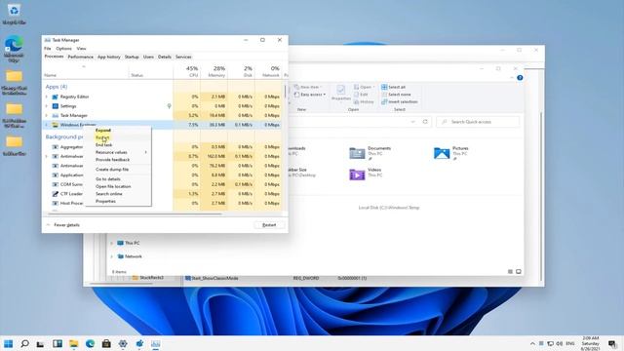
Task: Open the Recycle Bin desktop icon
Action: point(14,14)
